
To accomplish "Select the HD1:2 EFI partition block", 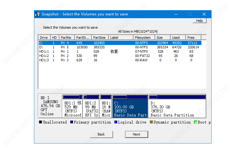I will [x=91, y=107].
